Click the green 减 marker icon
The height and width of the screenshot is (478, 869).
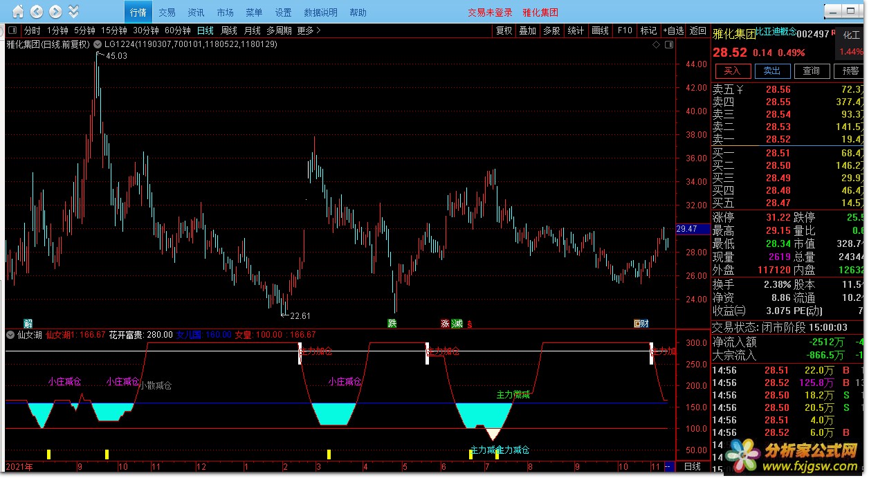[457, 323]
